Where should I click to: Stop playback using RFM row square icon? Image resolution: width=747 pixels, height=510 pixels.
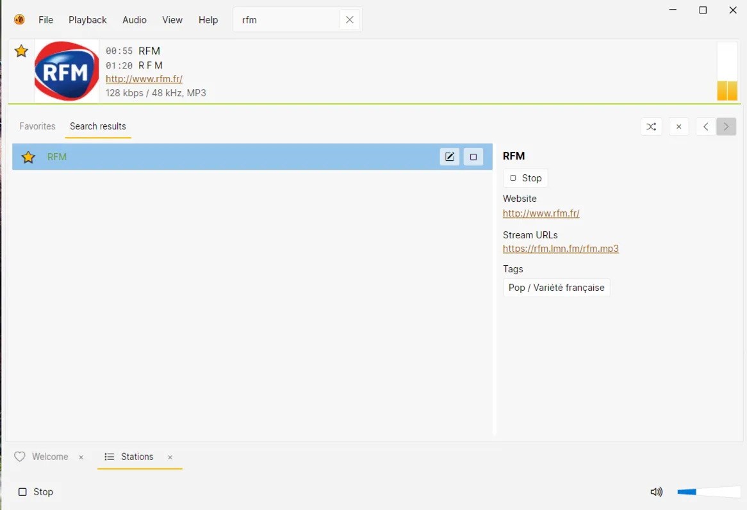click(473, 157)
